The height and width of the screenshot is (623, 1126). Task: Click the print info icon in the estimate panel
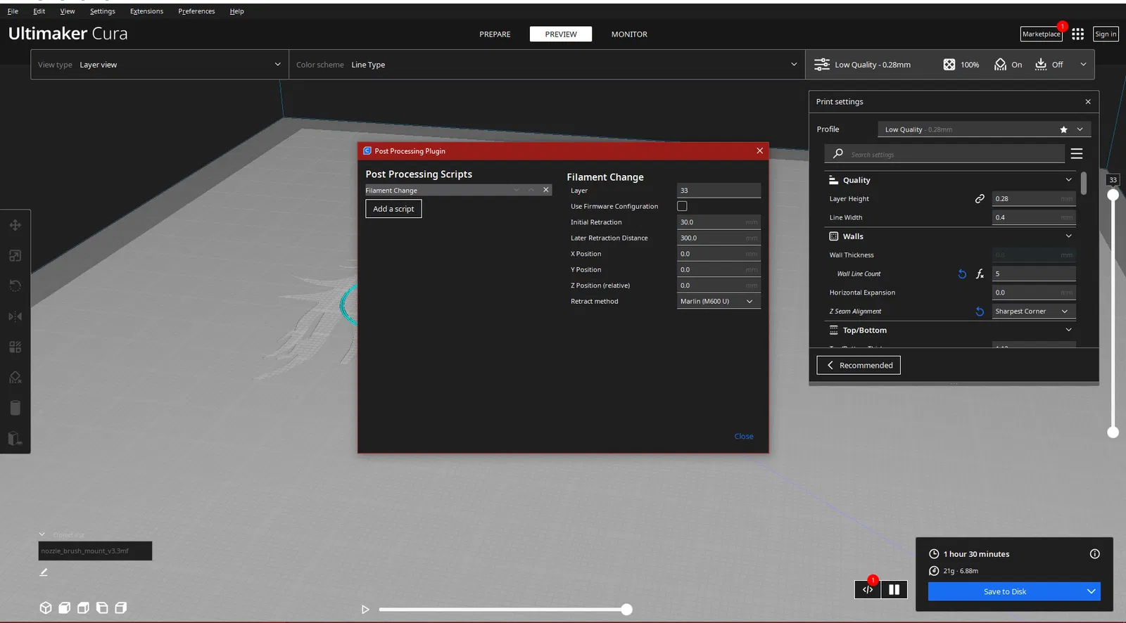pos(1094,554)
